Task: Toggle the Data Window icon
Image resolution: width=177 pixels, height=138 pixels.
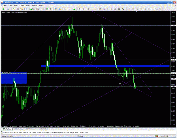Action: pyautogui.click(x=18, y=9)
